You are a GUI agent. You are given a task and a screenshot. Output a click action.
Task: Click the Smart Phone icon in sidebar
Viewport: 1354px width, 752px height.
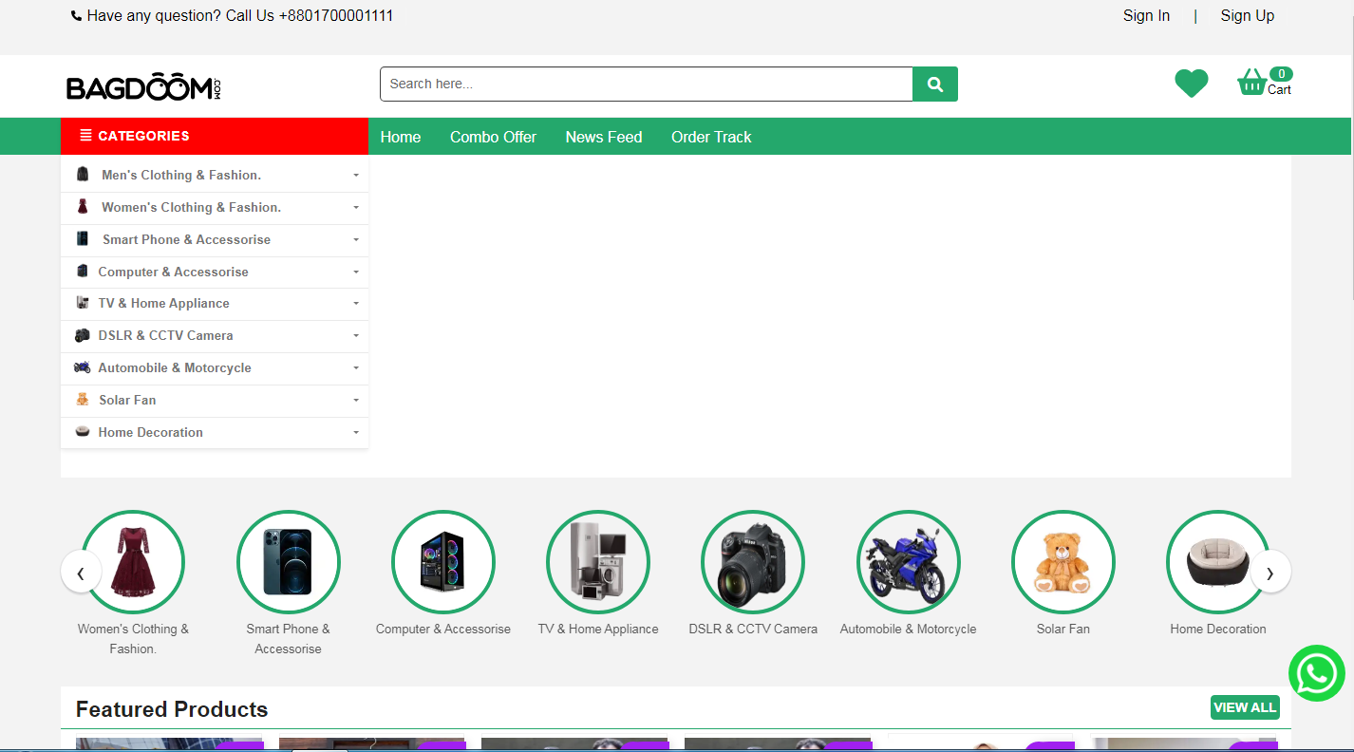tap(83, 239)
